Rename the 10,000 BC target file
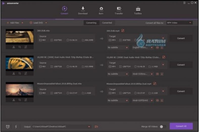Image resolution: width=199 pixels, height=132 pixels. 164,57
